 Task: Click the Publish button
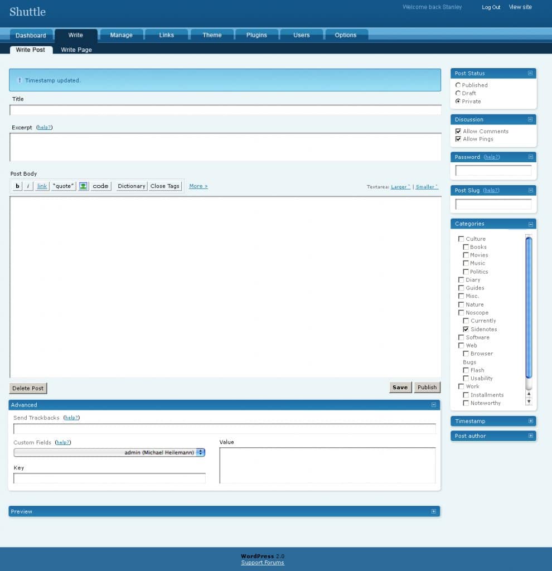[427, 388]
